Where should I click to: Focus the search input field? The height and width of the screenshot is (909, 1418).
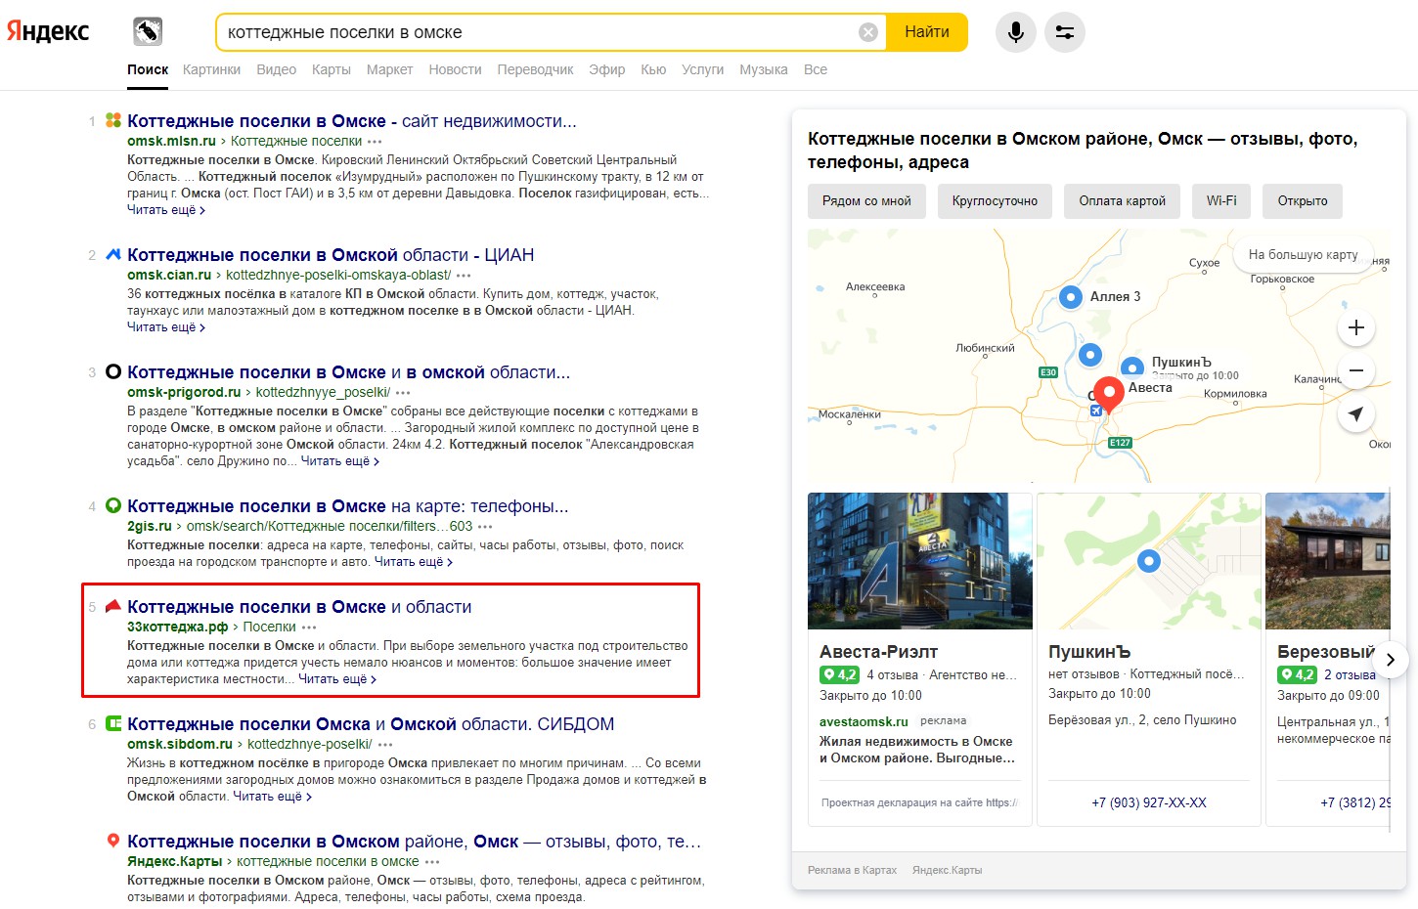pos(538,32)
